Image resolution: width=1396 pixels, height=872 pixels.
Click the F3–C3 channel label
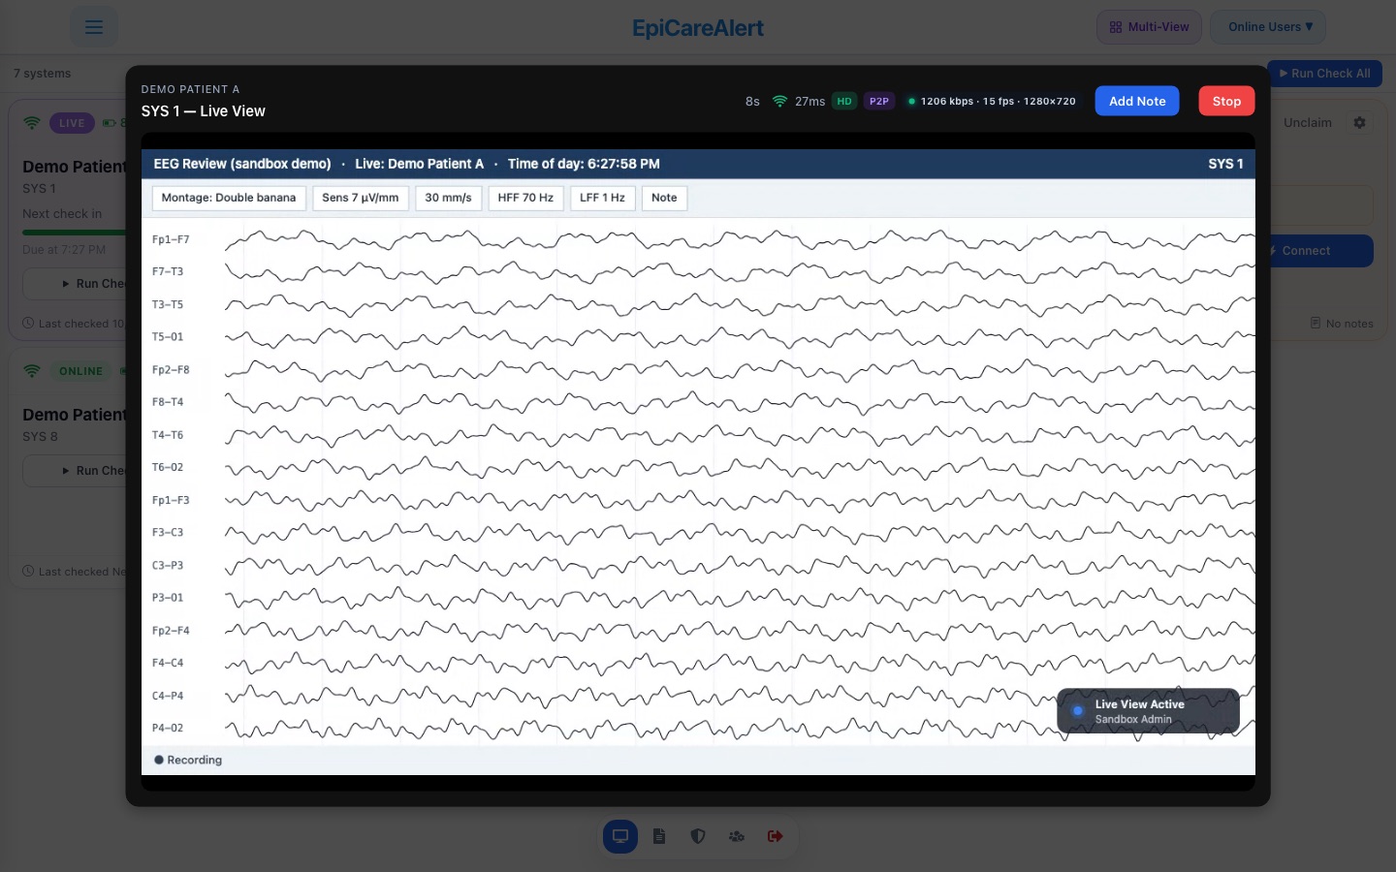(168, 532)
